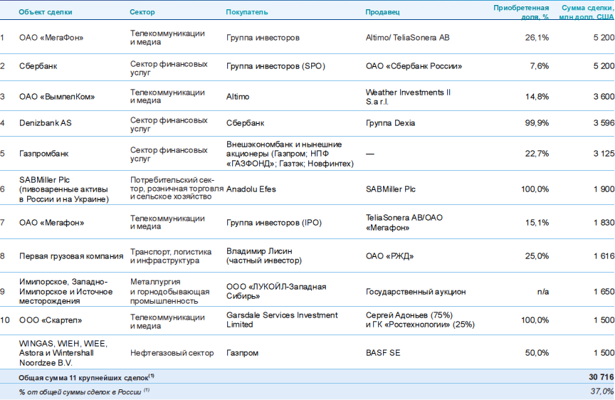Click the 3 596 deal amount
The height and width of the screenshot is (400, 615).
604,123
